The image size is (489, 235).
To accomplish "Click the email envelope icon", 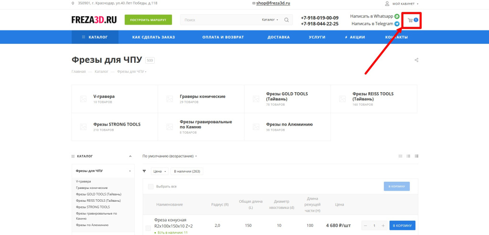I will tap(254, 3).
